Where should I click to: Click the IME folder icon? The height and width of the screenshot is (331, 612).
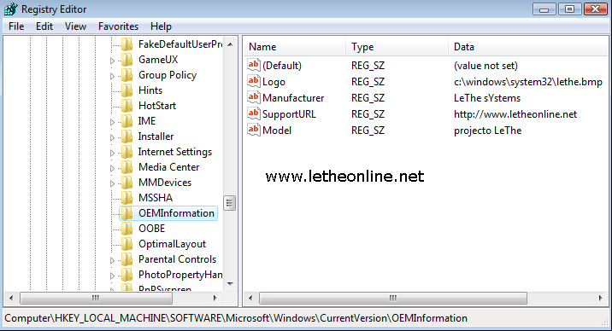pyautogui.click(x=127, y=121)
